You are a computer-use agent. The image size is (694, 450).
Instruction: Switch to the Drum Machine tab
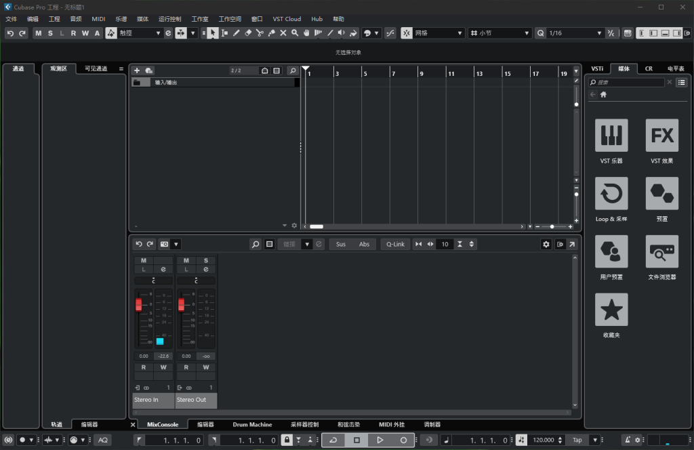pyautogui.click(x=252, y=424)
